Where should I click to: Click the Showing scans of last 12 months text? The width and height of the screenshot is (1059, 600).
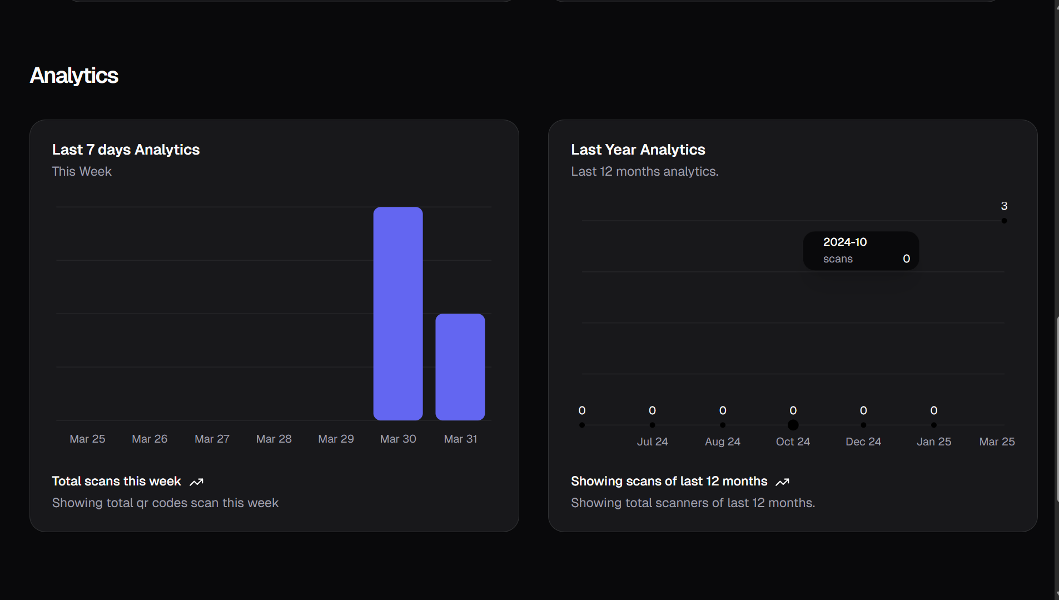[x=669, y=481]
